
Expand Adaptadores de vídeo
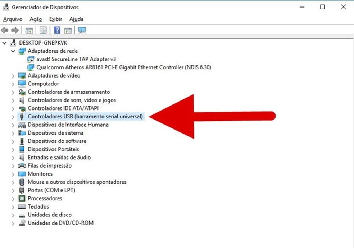tap(13, 76)
